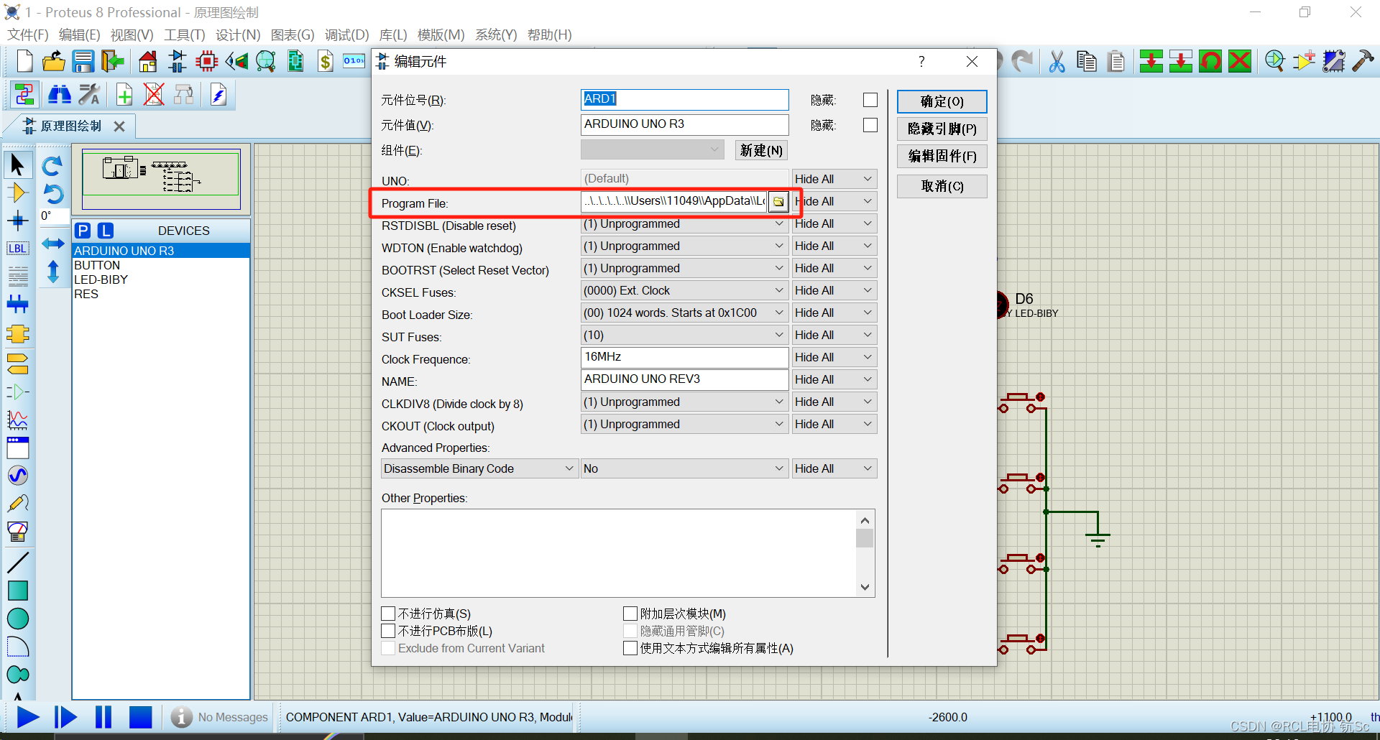Browse for Program File folder icon
Viewport: 1380px width, 740px height.
[x=778, y=201]
